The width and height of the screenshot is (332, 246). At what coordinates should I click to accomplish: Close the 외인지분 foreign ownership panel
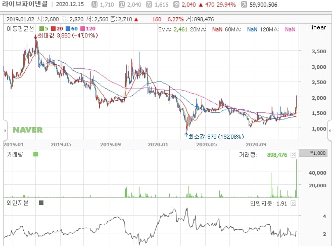293,203
